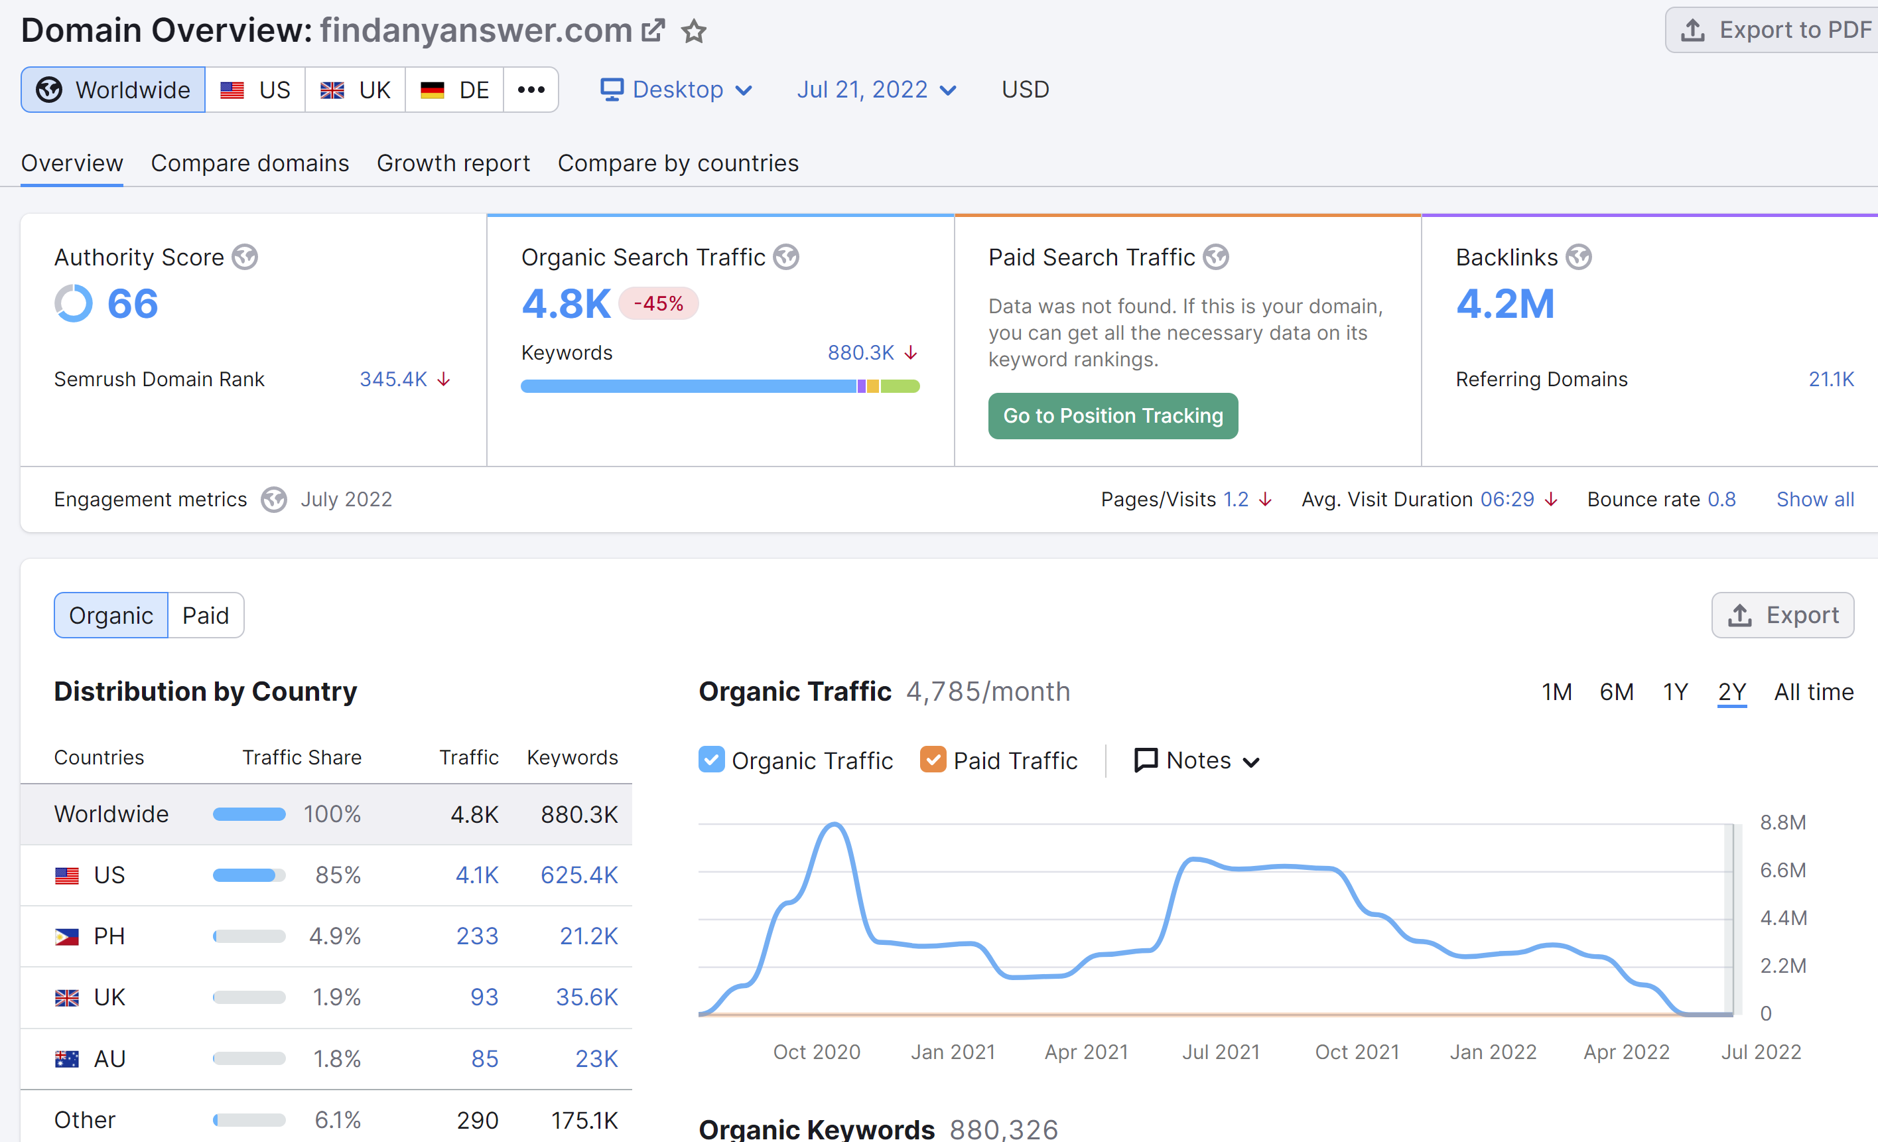The width and height of the screenshot is (1878, 1142).
Task: Click the Backlinks globe icon
Action: click(x=1578, y=257)
